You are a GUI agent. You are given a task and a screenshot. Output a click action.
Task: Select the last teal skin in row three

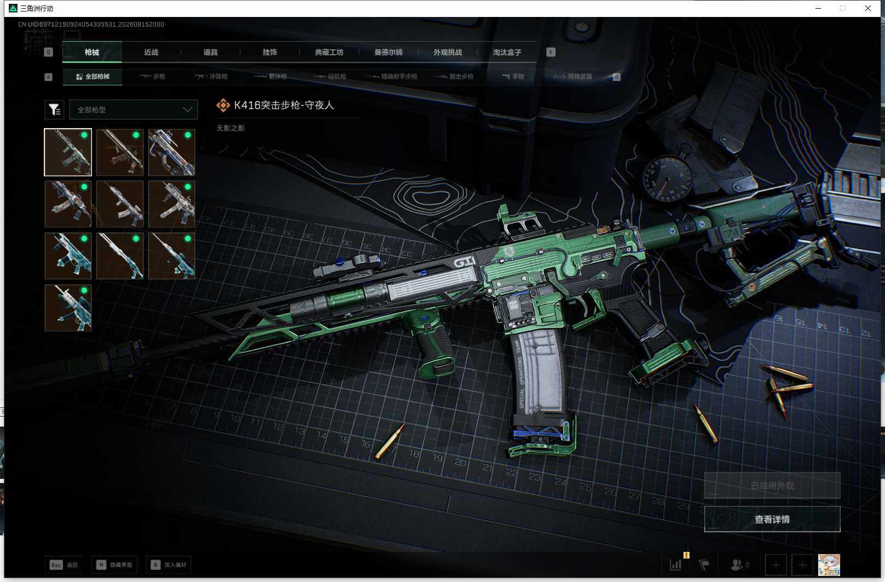click(171, 256)
